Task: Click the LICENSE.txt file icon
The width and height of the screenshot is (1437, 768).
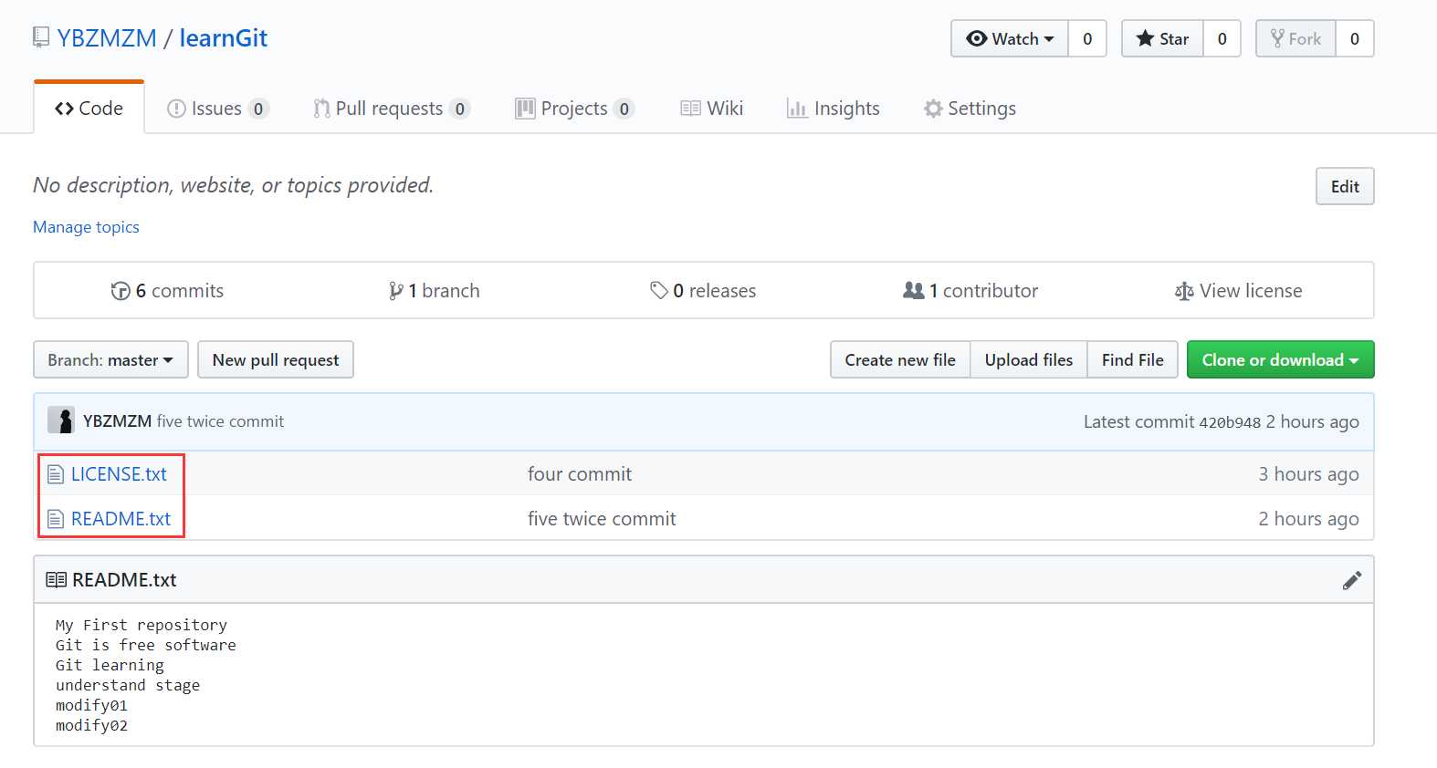Action: tap(56, 474)
